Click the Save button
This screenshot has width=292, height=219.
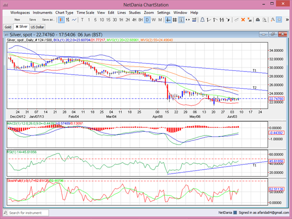[x=32, y=20]
